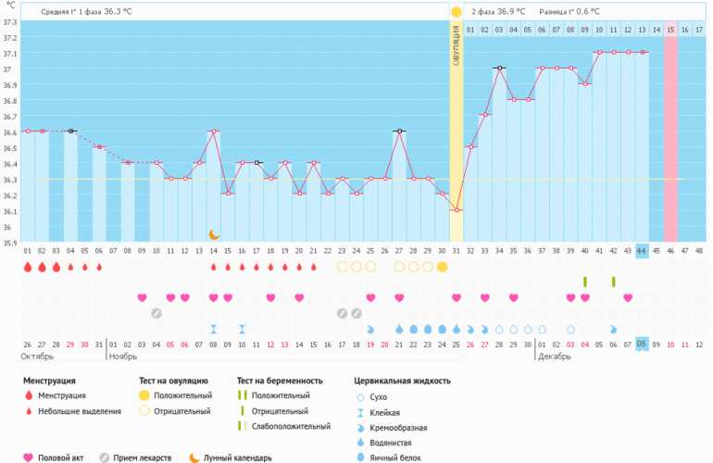The width and height of the screenshot is (713, 463).
Task: Click the pink heart icon in the legend
Action: coord(28,457)
